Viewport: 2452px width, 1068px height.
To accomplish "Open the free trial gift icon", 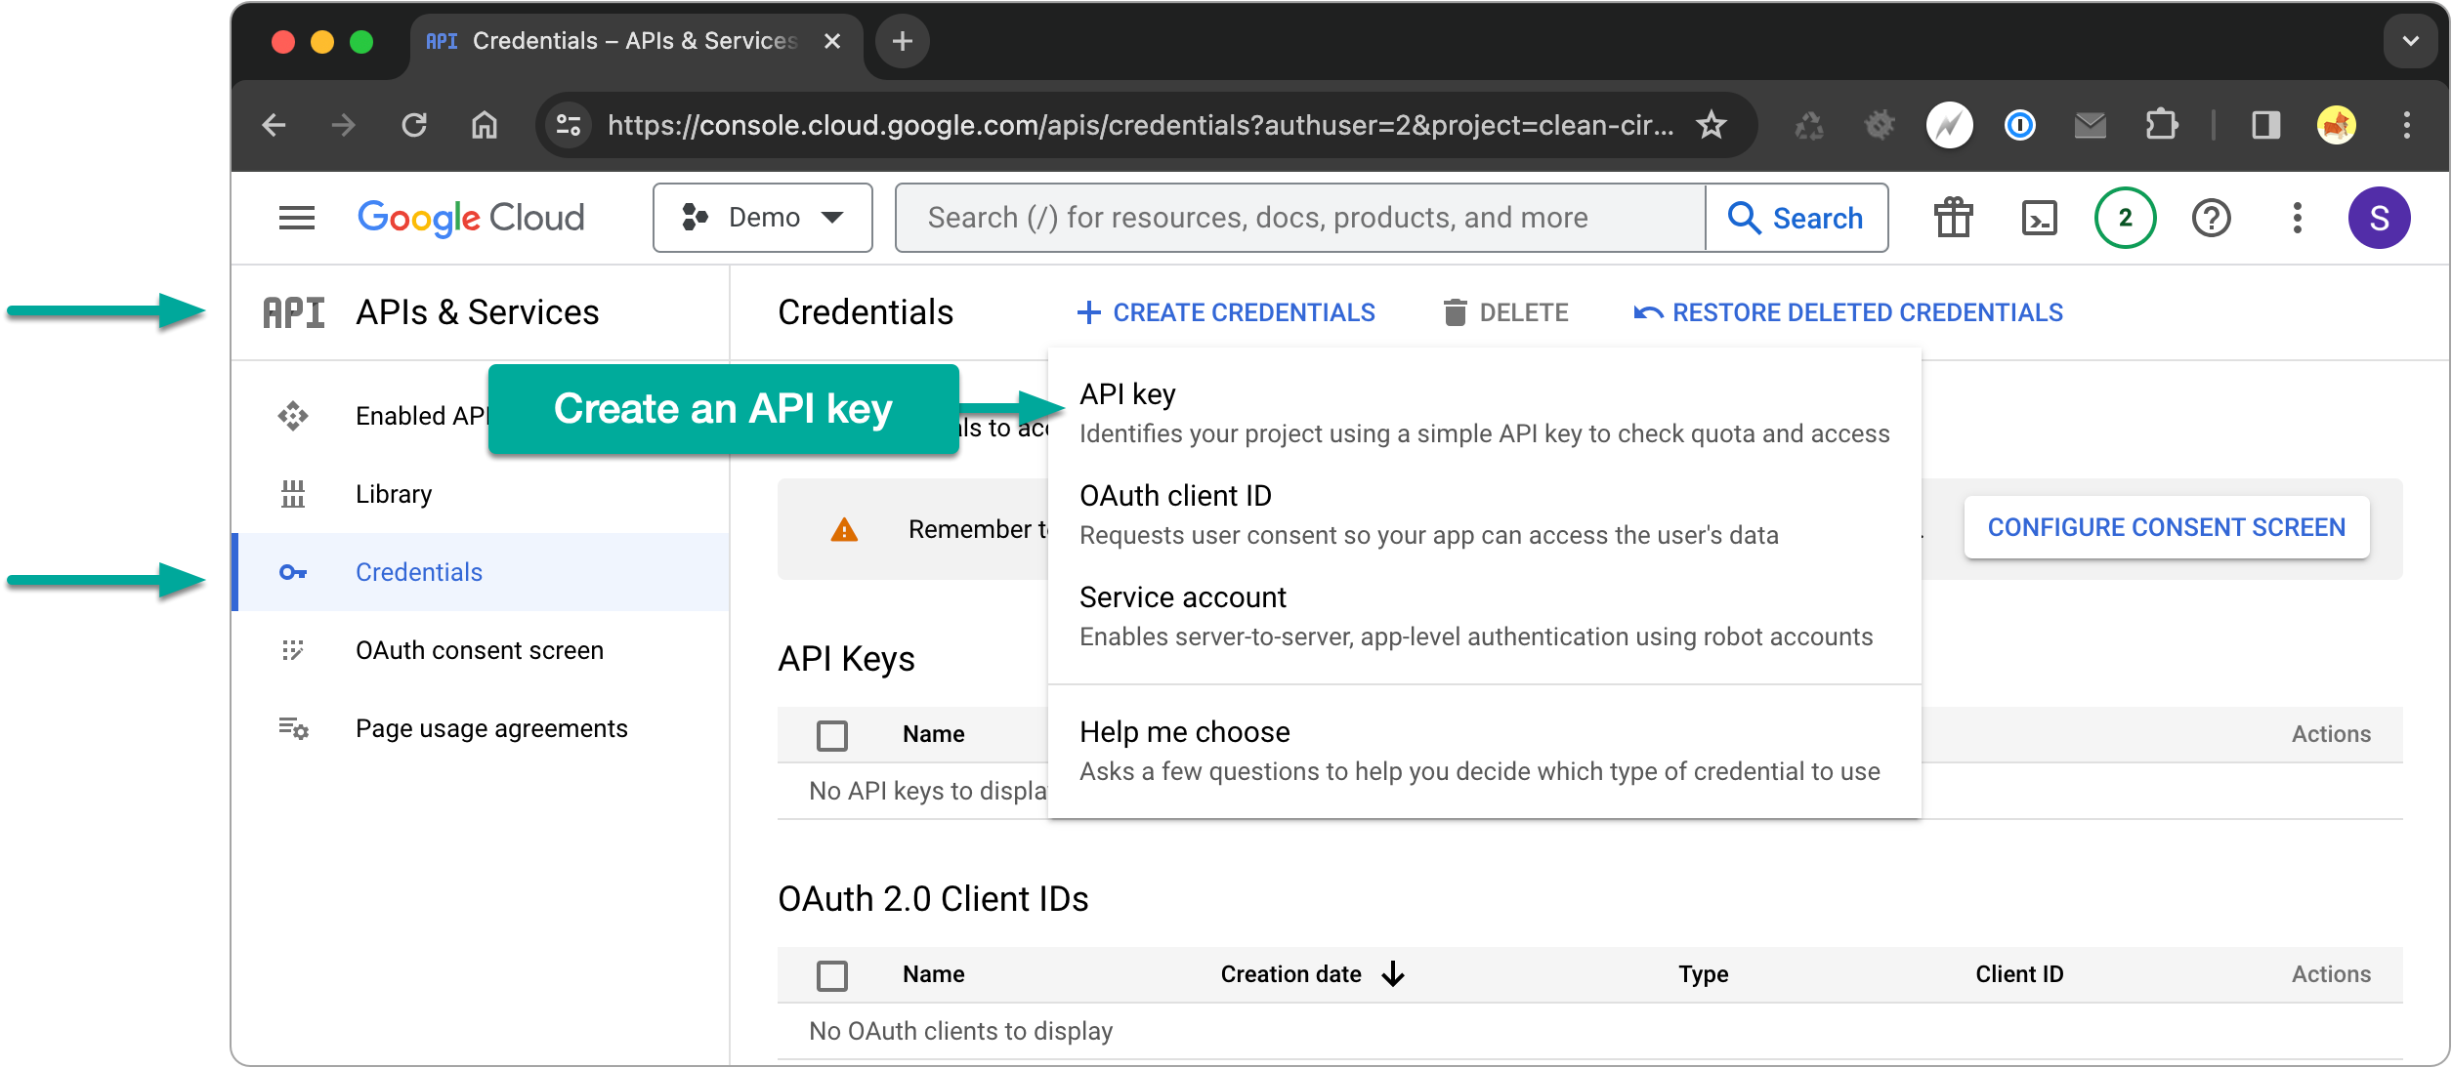I will [1953, 218].
